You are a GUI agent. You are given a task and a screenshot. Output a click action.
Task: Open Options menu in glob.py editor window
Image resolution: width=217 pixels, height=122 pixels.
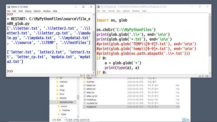pos(126,11)
